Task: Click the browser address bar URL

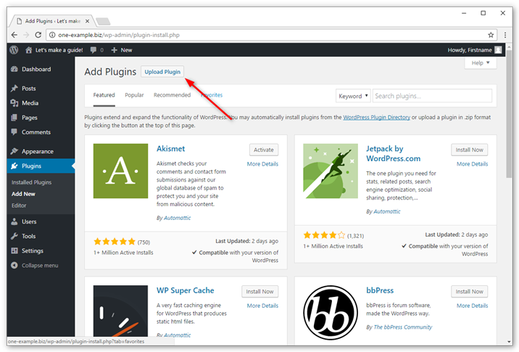Action: [x=119, y=35]
